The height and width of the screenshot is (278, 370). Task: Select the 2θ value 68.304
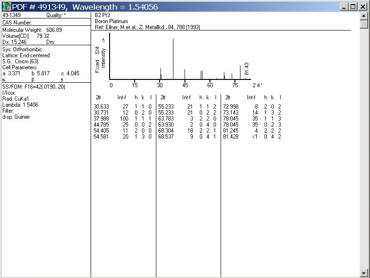tap(166, 131)
